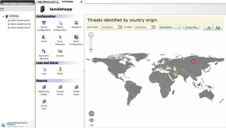
Task: Click the From Date input field
Action: [109, 27]
